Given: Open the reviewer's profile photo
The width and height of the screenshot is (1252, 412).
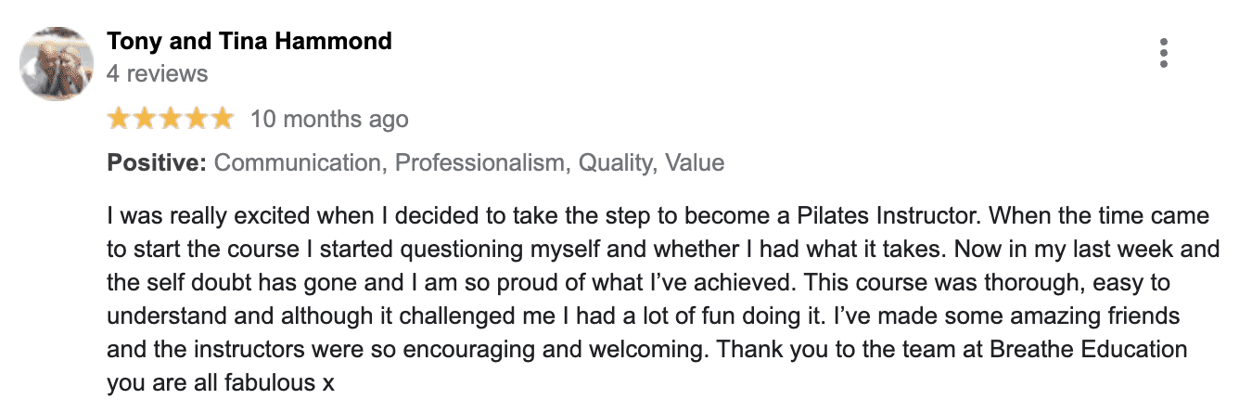Looking at the screenshot, I should (58, 65).
